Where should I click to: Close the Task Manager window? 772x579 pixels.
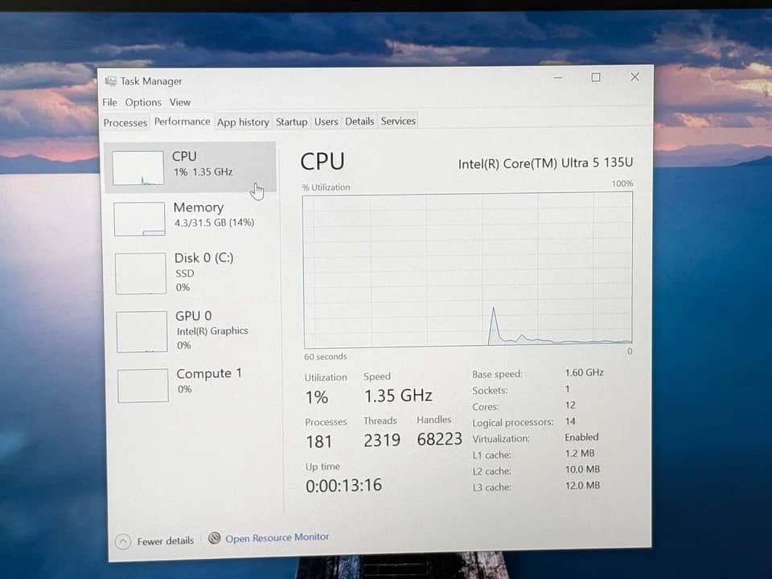(x=634, y=77)
